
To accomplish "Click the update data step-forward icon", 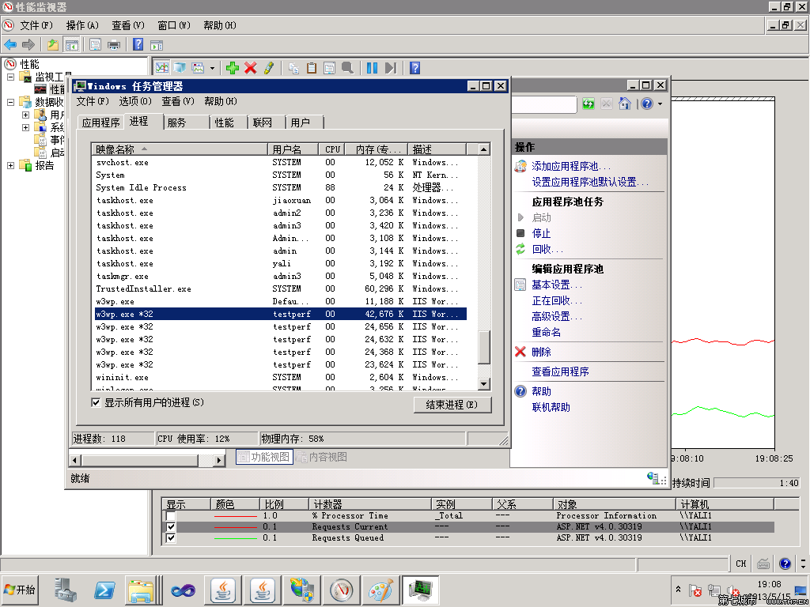I will [x=390, y=68].
